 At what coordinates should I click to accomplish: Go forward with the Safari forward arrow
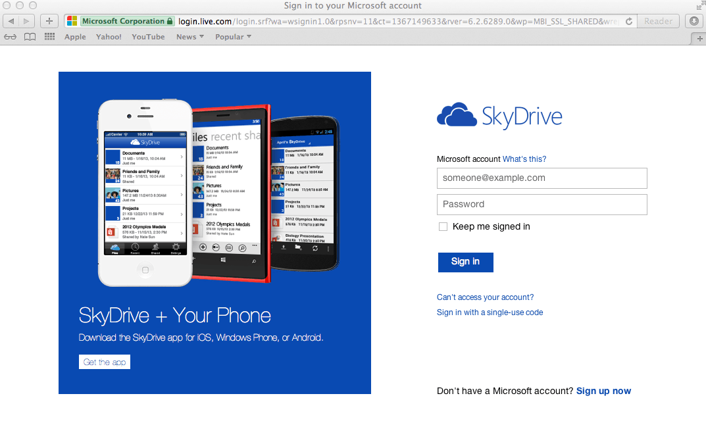click(26, 21)
